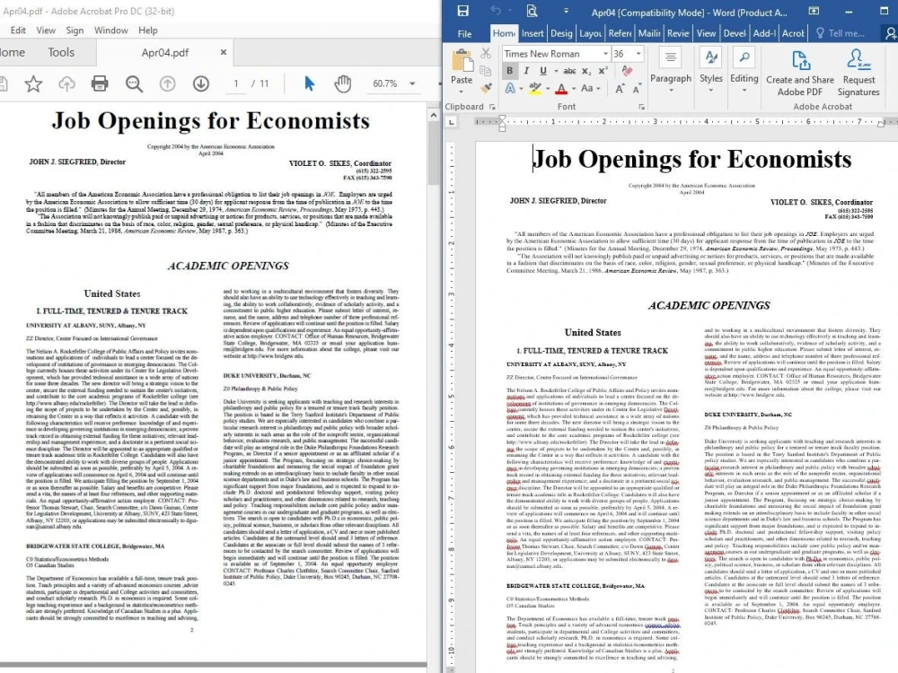Switch to Word's Insert tab
Viewport: 898px width, 673px height.
(532, 33)
